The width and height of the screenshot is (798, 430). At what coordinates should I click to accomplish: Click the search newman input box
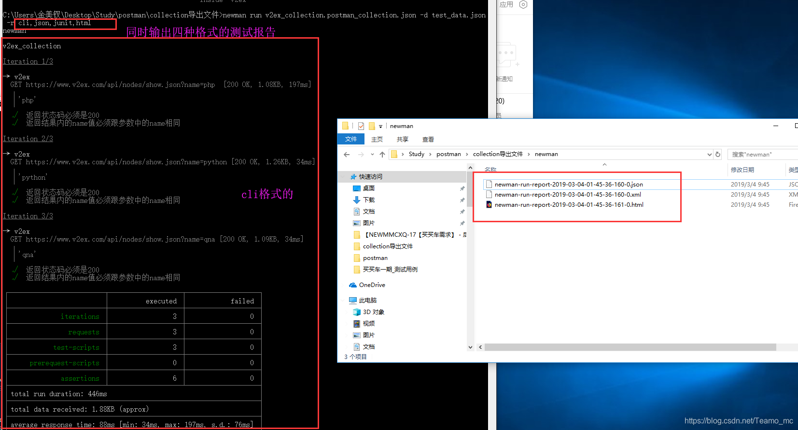pyautogui.click(x=763, y=155)
